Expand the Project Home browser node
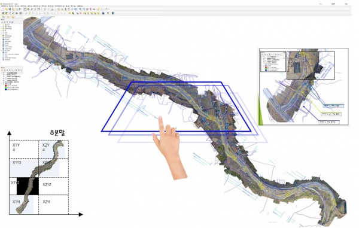 point(1,28)
